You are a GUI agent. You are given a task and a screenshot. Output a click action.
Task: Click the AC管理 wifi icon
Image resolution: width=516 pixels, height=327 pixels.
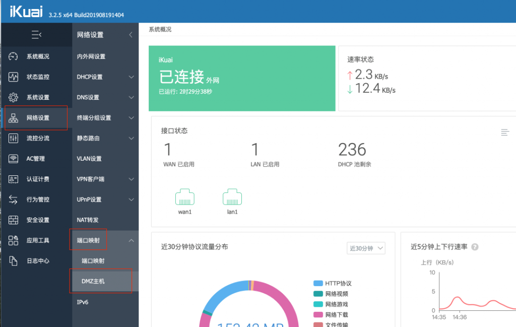coord(13,159)
